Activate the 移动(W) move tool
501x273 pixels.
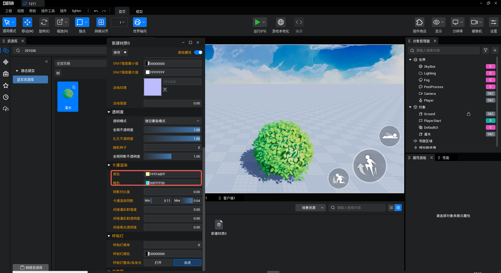click(27, 22)
